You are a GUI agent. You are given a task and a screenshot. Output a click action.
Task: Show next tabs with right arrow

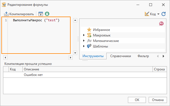tap(163, 56)
